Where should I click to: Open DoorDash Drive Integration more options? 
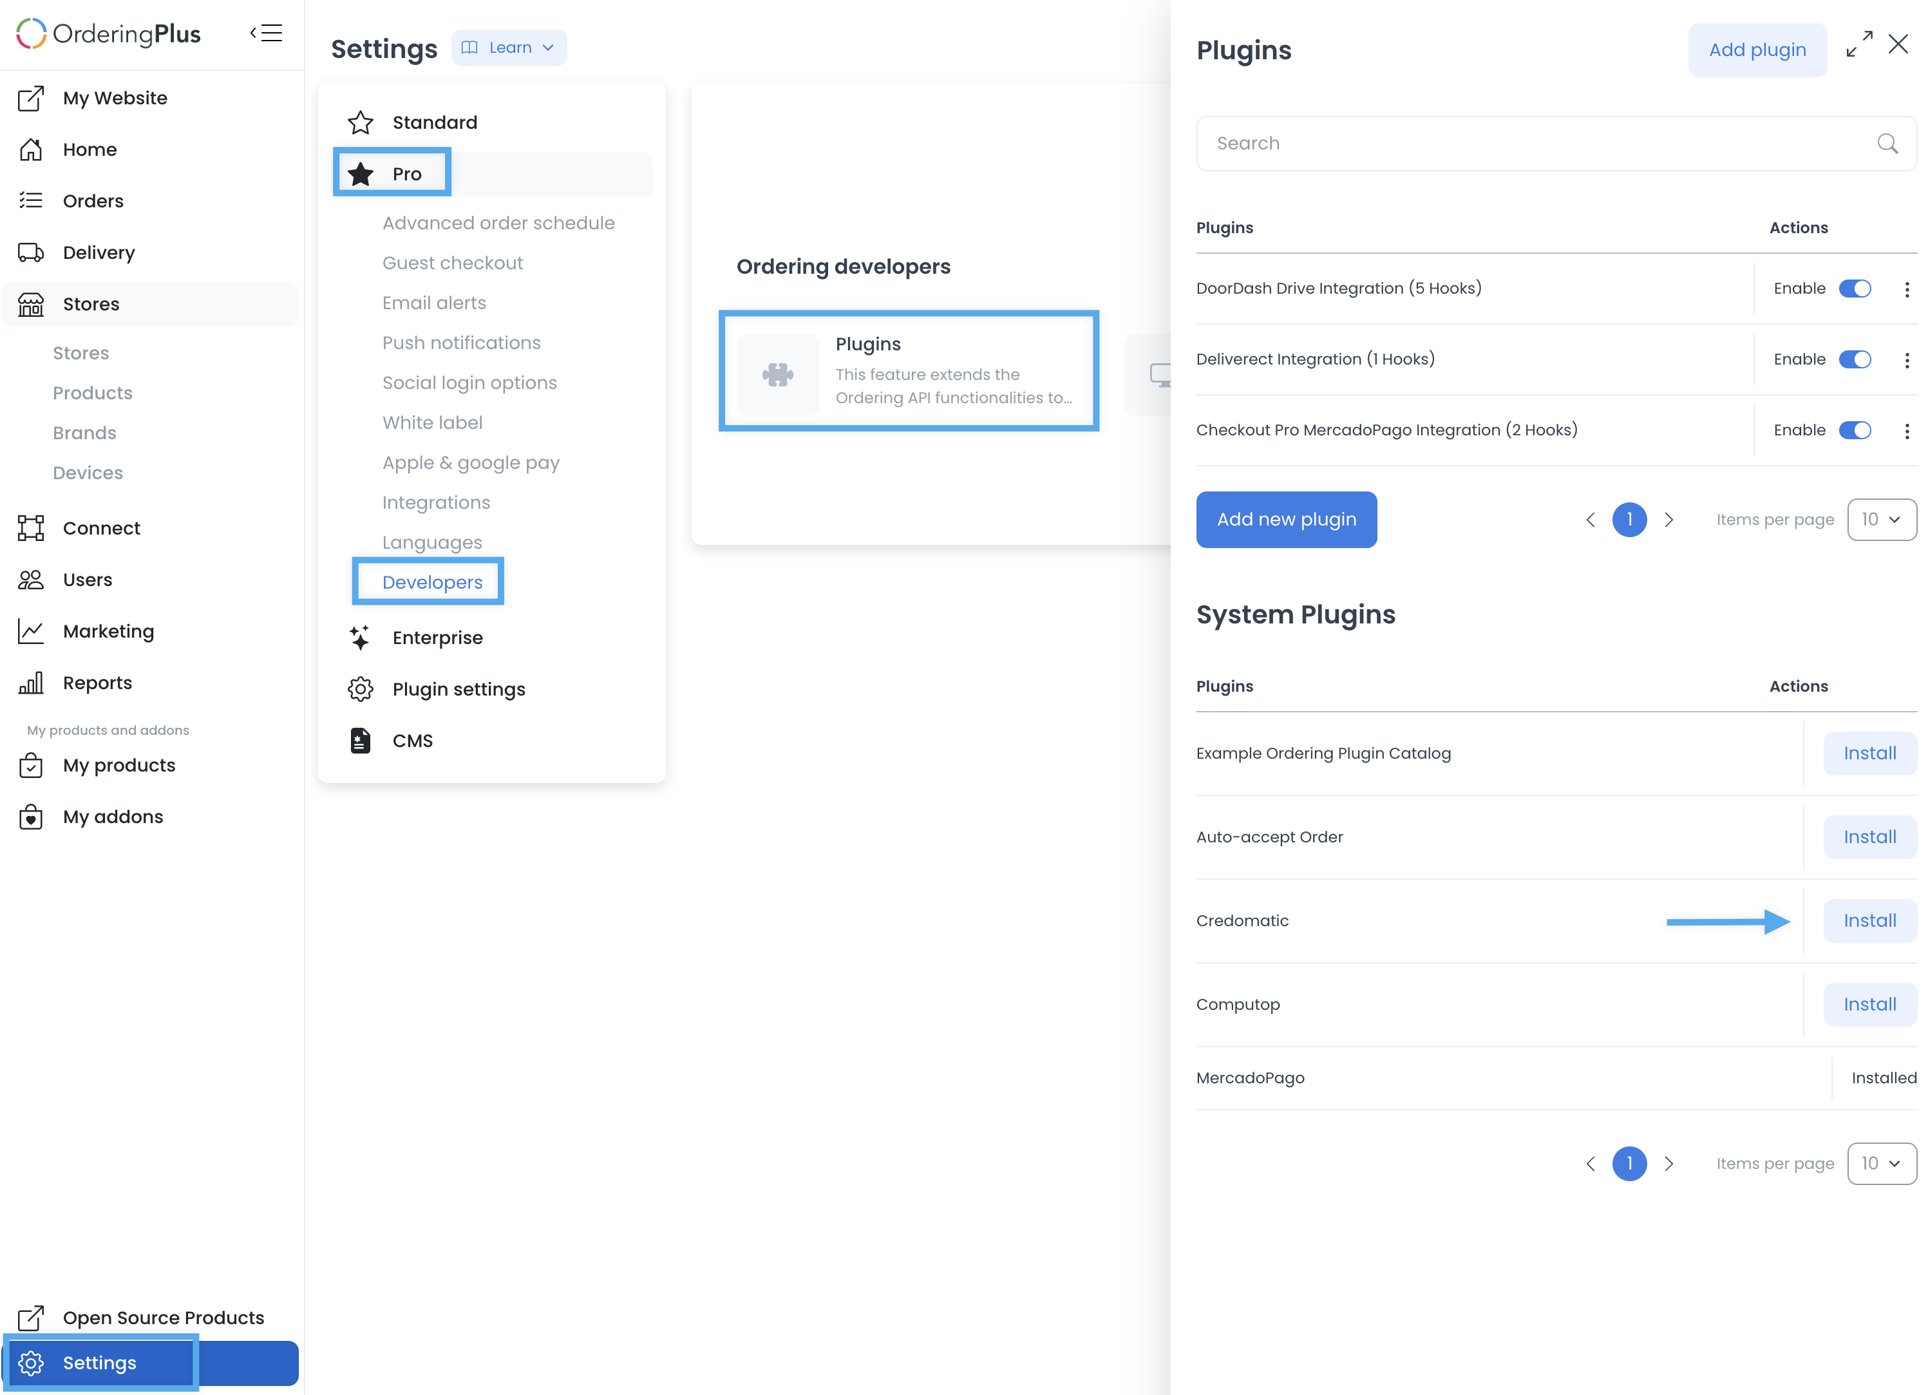[1907, 289]
